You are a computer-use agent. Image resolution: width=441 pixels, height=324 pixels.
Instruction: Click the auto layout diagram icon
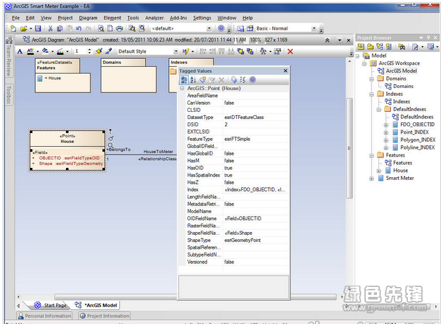263,52
